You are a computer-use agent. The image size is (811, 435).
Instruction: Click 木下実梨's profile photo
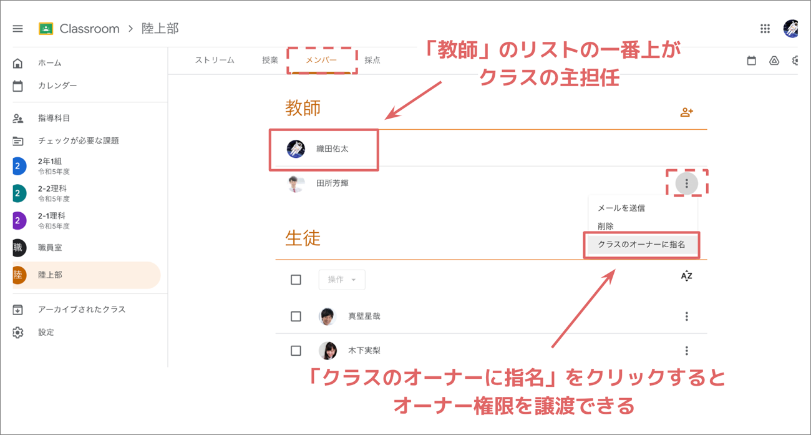[328, 351]
